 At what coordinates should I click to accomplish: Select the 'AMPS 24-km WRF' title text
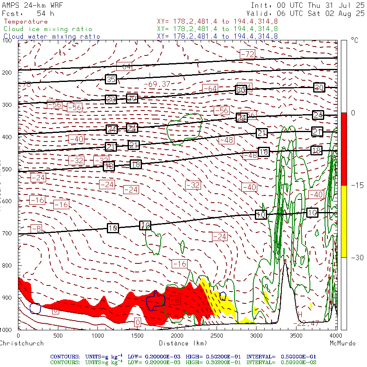[32, 5]
